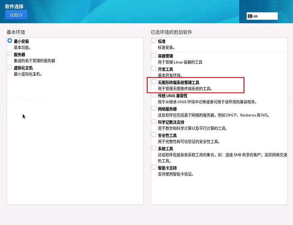Choose the 服务器 base environment option
This screenshot has width=293, height=225.
coord(10,54)
